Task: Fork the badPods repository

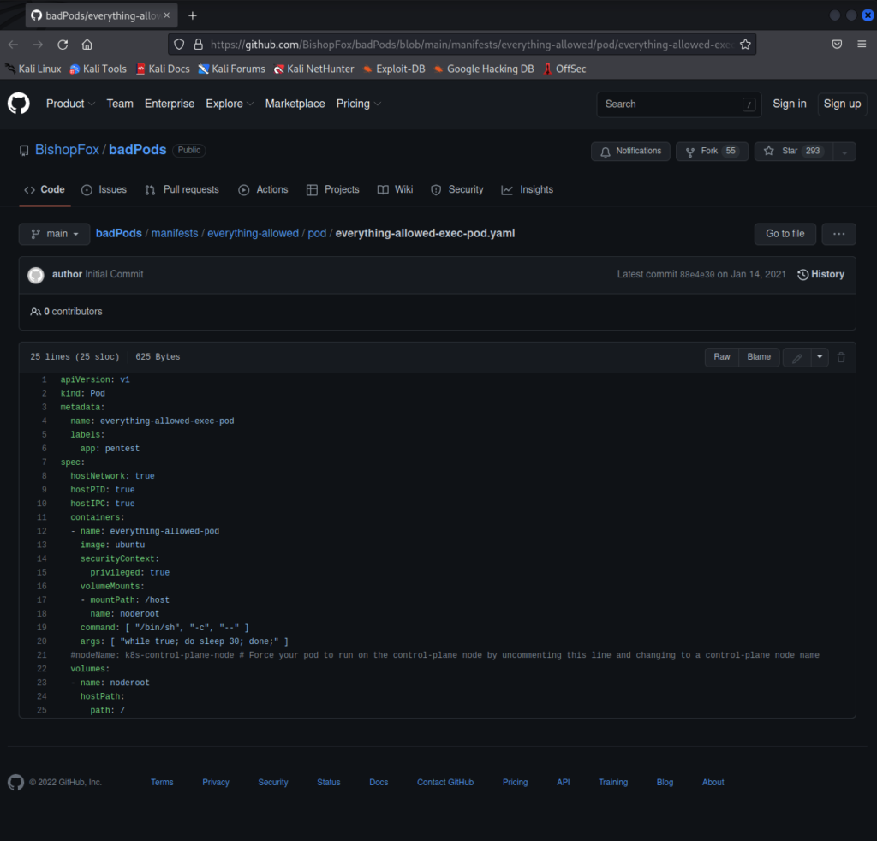Action: pyautogui.click(x=712, y=152)
